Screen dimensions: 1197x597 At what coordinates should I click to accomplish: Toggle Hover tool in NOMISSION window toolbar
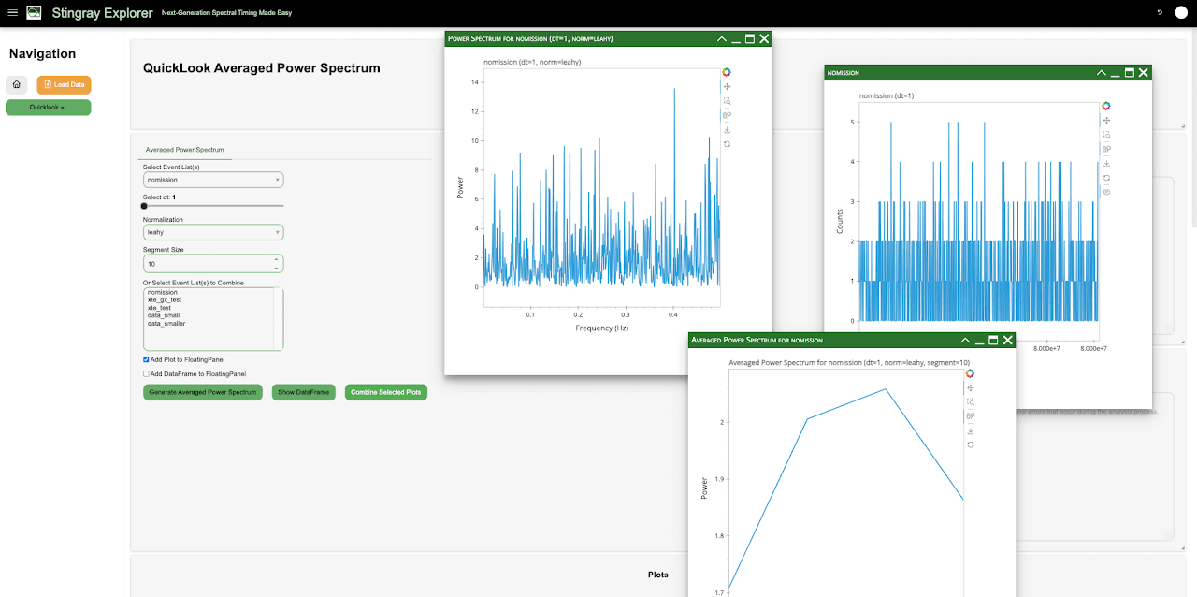pyautogui.click(x=1106, y=192)
